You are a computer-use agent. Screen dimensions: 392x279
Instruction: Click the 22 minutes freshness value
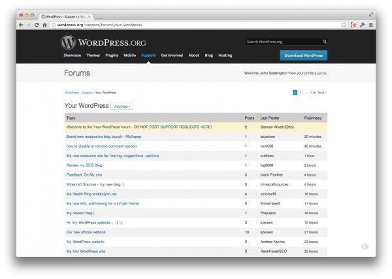(313, 137)
